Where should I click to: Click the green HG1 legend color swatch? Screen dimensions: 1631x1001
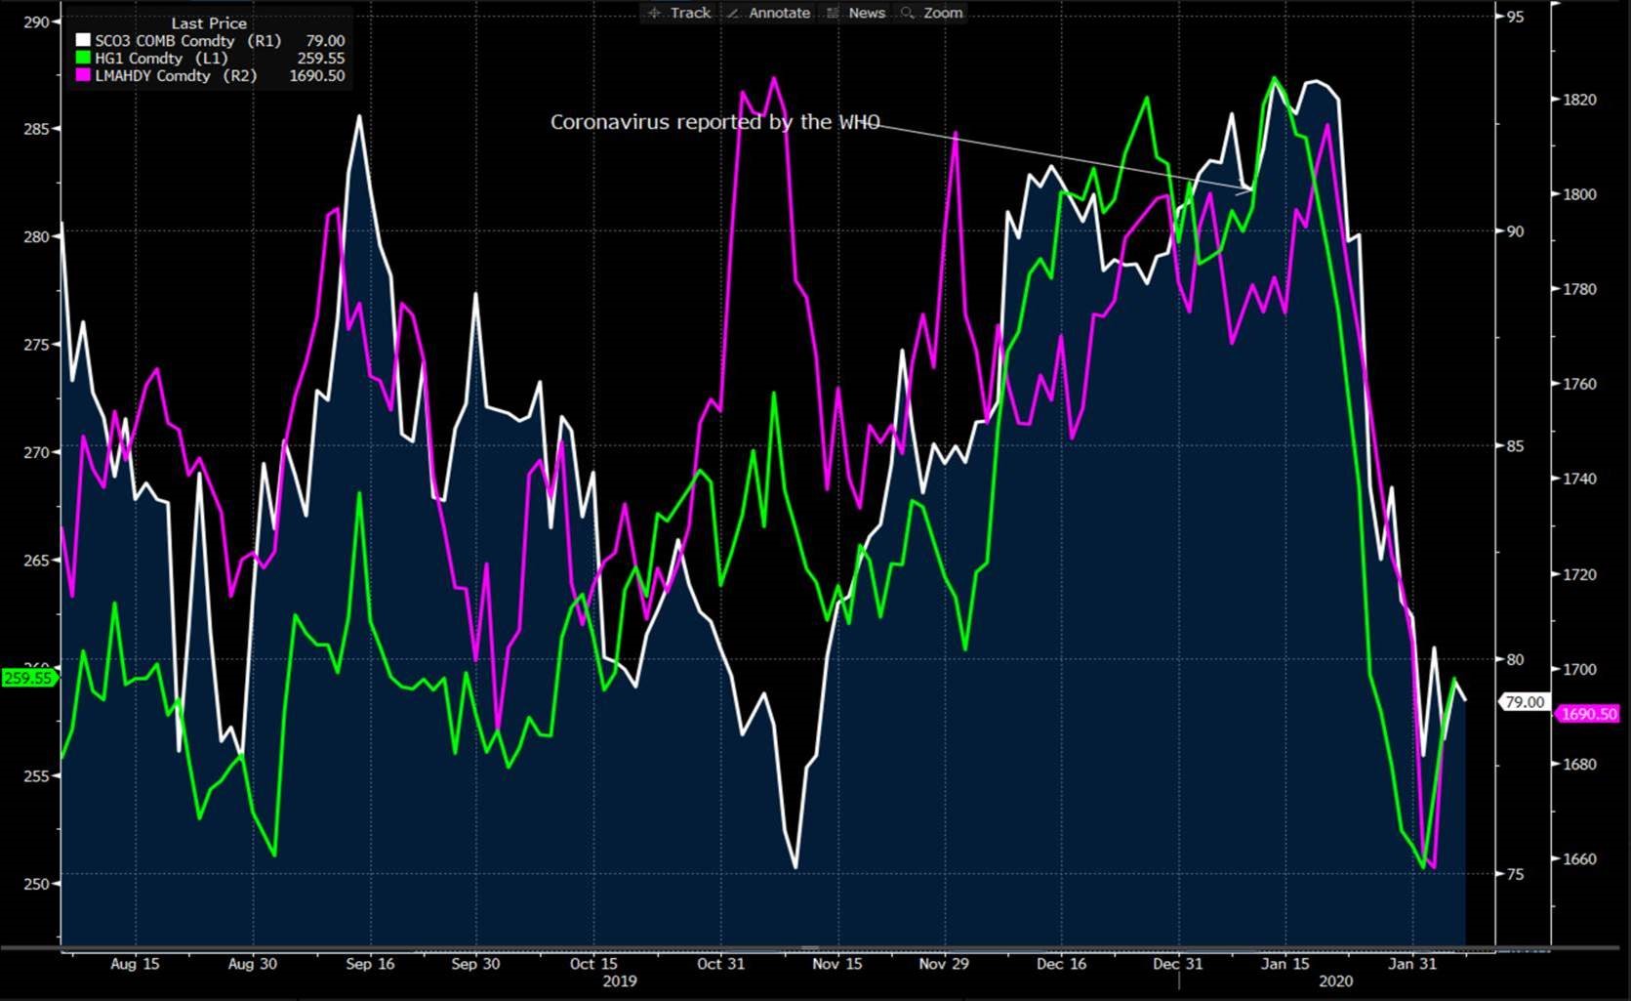(84, 59)
